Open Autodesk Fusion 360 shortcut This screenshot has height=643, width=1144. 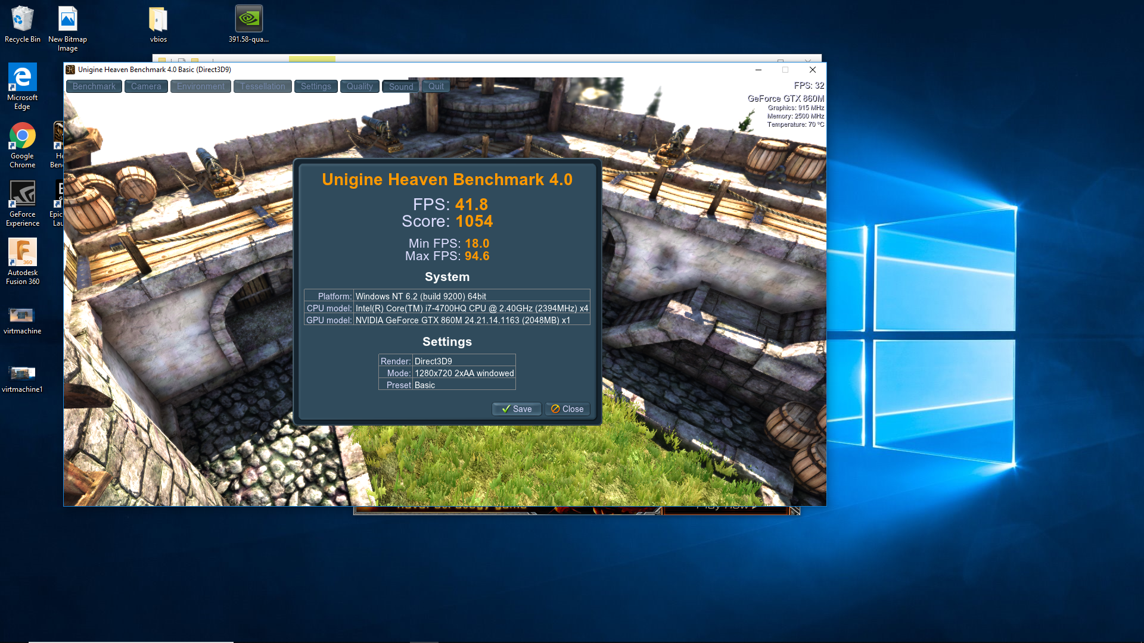[22, 262]
